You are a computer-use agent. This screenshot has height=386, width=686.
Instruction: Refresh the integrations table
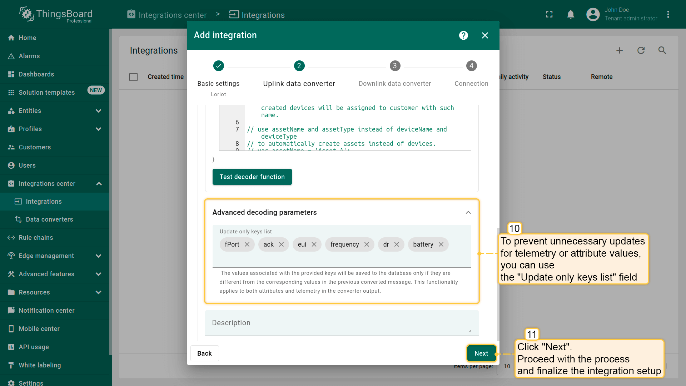(x=641, y=50)
